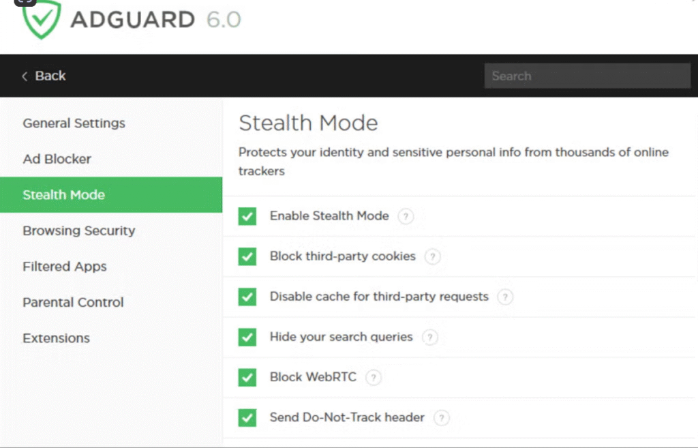Select Extensions in the sidebar
The width and height of the screenshot is (698, 448).
(56, 338)
